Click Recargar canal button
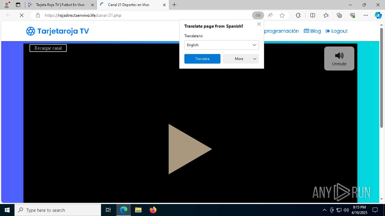 click(48, 48)
